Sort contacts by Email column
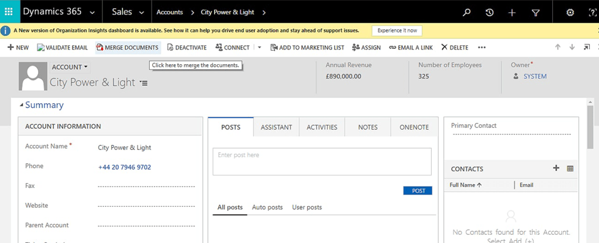Image resolution: width=599 pixels, height=243 pixels. pos(526,185)
